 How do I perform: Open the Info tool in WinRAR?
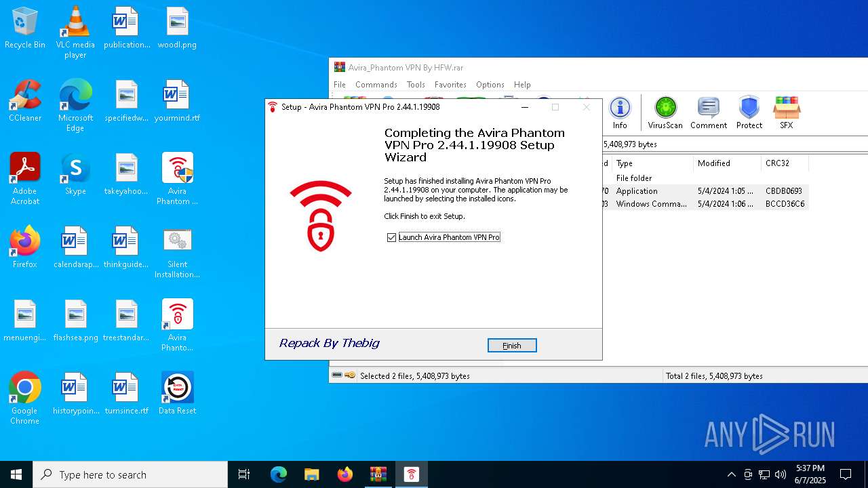click(x=620, y=113)
